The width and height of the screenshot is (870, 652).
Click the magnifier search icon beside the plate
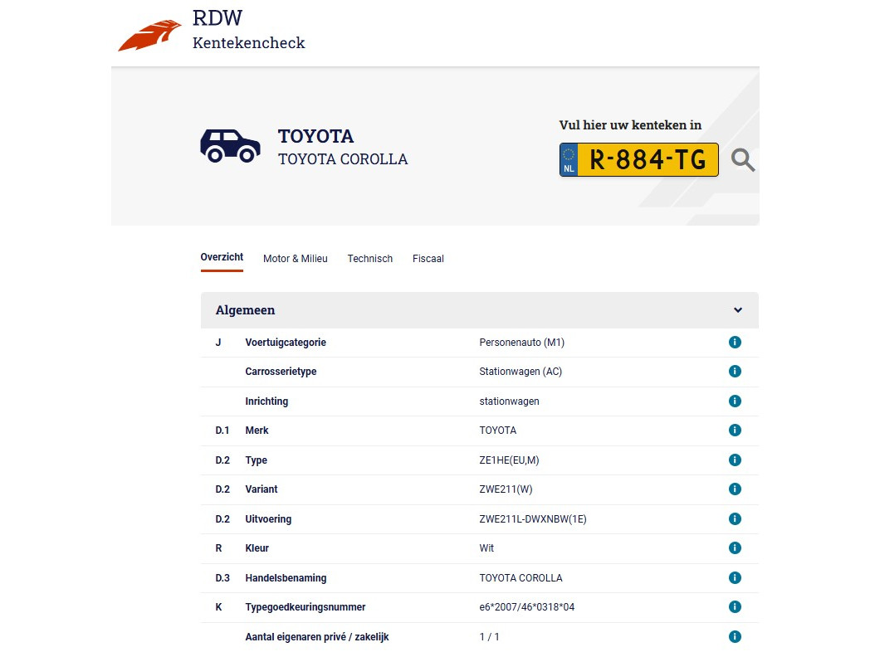743,160
